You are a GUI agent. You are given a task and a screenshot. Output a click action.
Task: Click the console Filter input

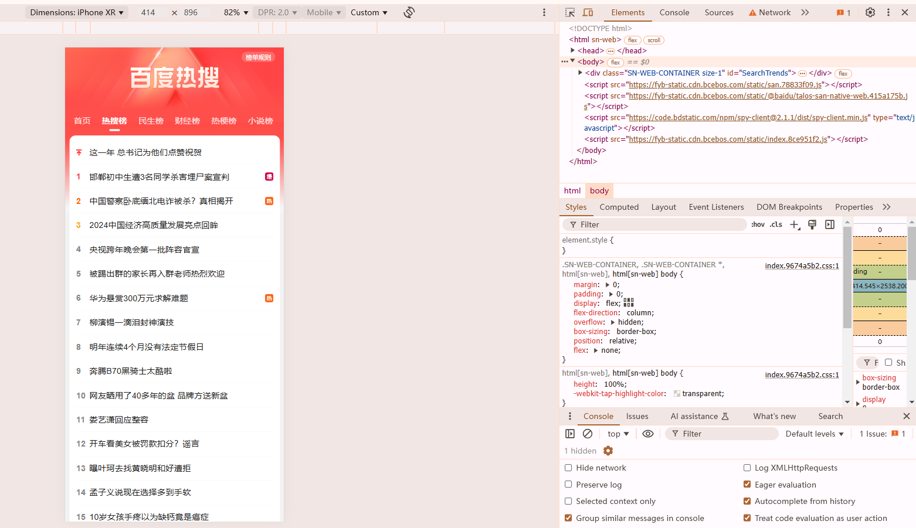pyautogui.click(x=721, y=434)
